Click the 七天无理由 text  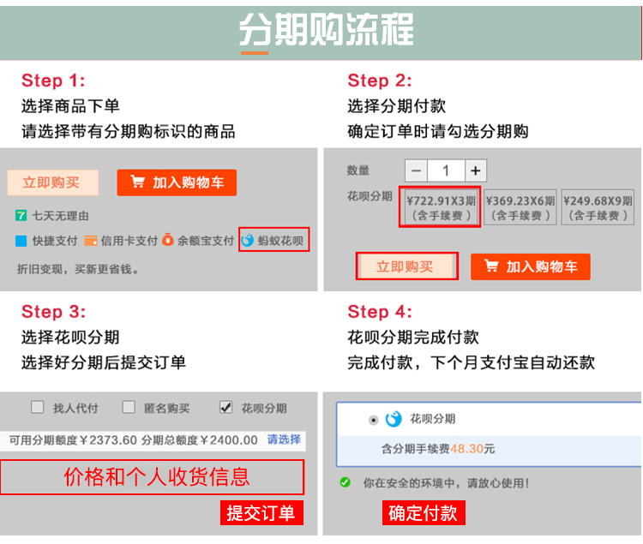(60, 216)
